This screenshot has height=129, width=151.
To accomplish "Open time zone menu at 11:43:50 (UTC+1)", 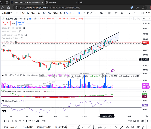I will 136,121.
